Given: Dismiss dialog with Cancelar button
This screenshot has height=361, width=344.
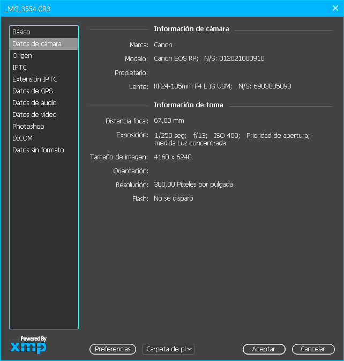Looking at the screenshot, I should [313, 349].
